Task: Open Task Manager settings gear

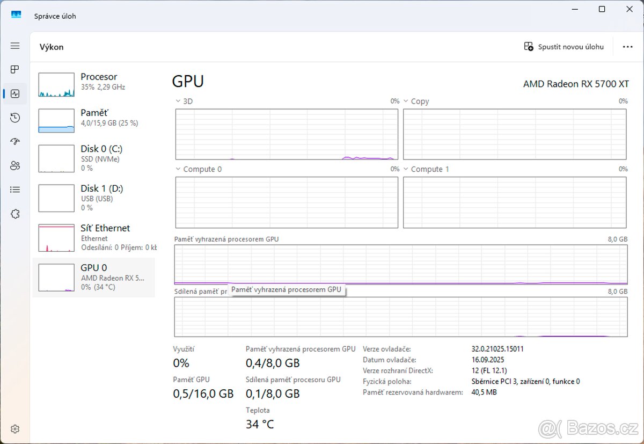Action: coord(14,428)
